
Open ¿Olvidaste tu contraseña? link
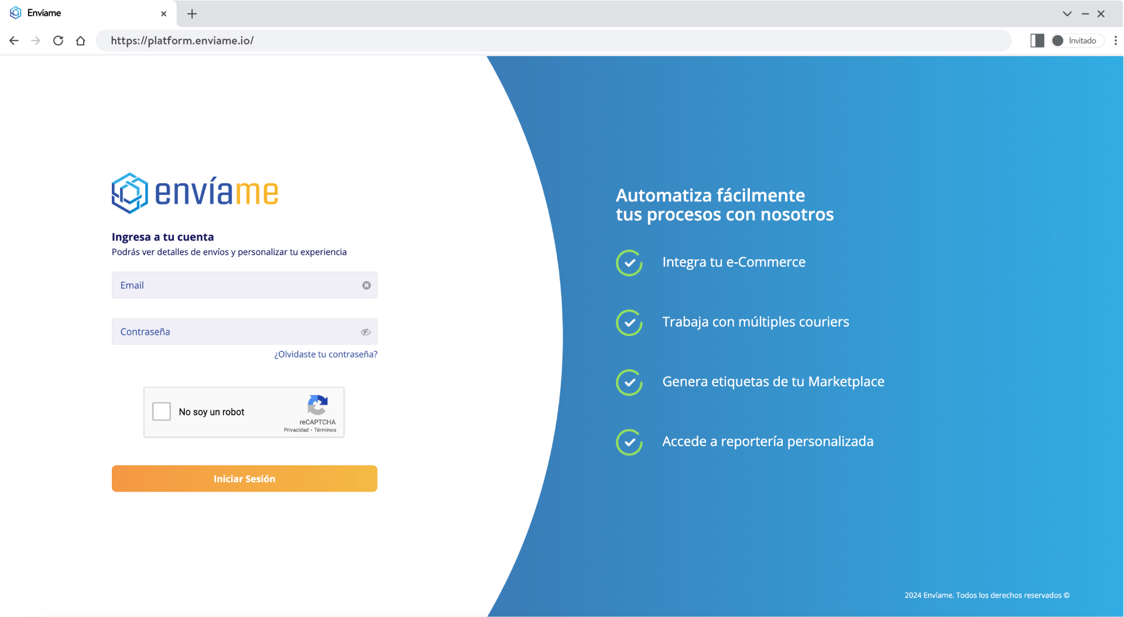pos(325,354)
